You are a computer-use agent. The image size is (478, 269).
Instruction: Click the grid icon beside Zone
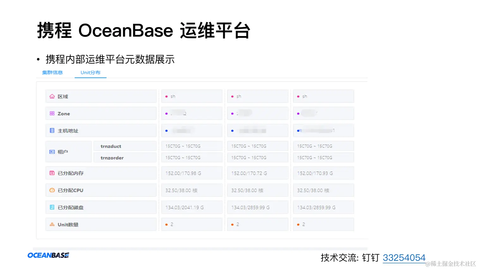coord(52,113)
